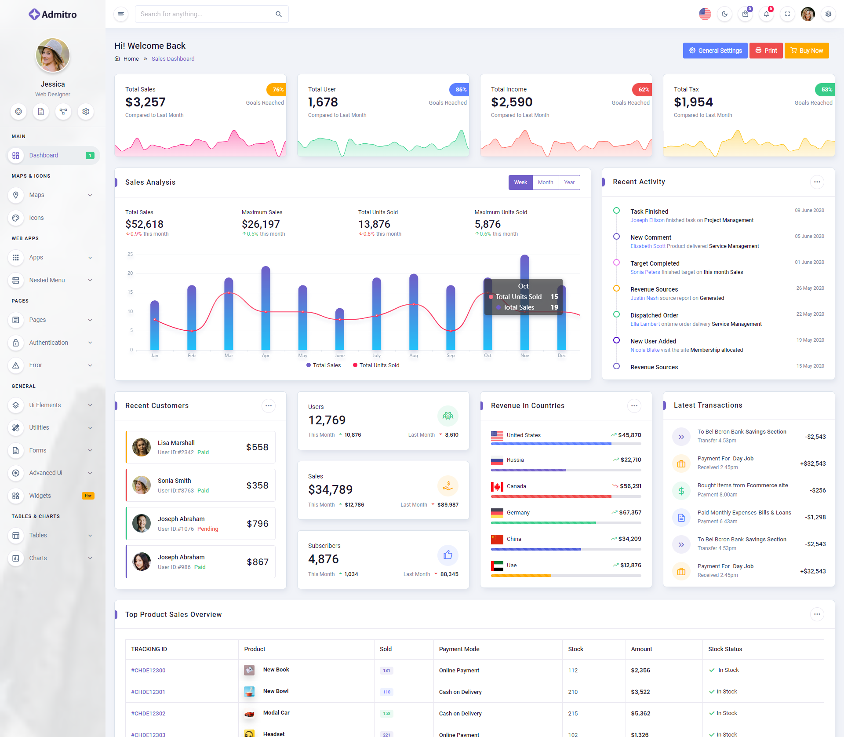Select the US flag language icon

(x=705, y=14)
